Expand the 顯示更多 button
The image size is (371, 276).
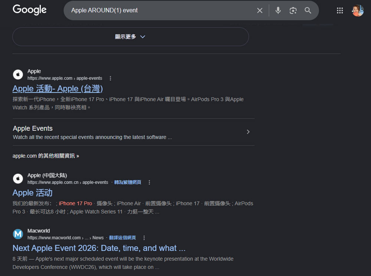(130, 37)
